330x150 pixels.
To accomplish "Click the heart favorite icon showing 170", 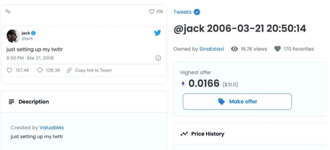I will point(152,12).
